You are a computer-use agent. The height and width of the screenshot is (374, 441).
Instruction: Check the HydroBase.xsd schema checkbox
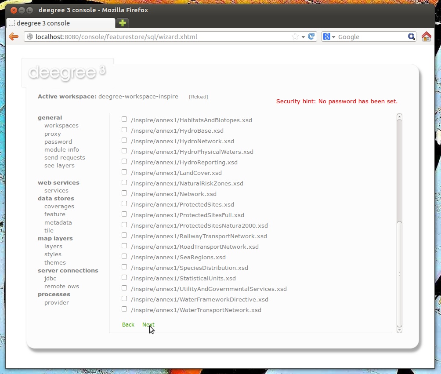tap(124, 129)
